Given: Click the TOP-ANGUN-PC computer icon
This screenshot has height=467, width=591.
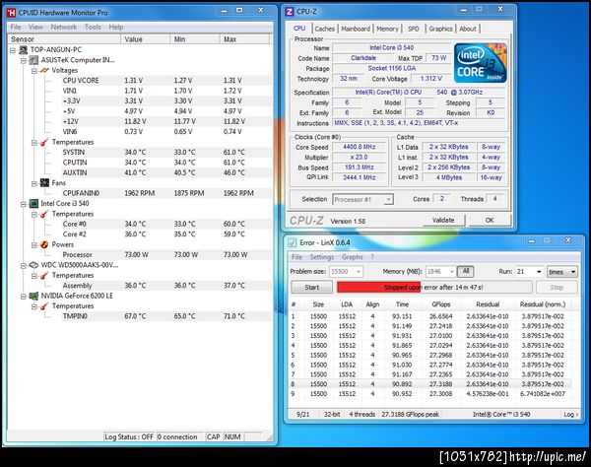Looking at the screenshot, I should [24, 49].
